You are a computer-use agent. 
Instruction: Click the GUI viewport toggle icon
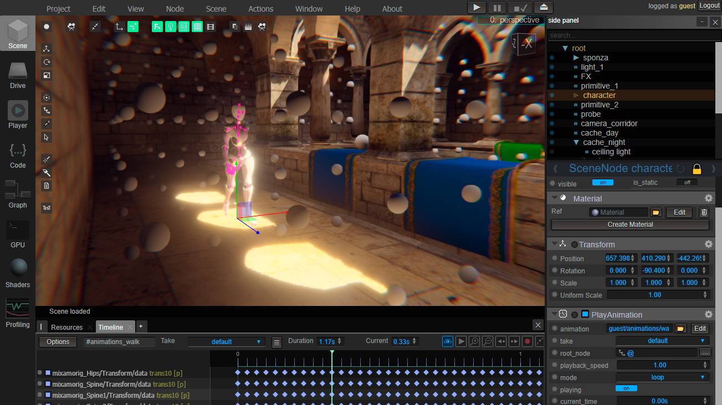(x=184, y=27)
